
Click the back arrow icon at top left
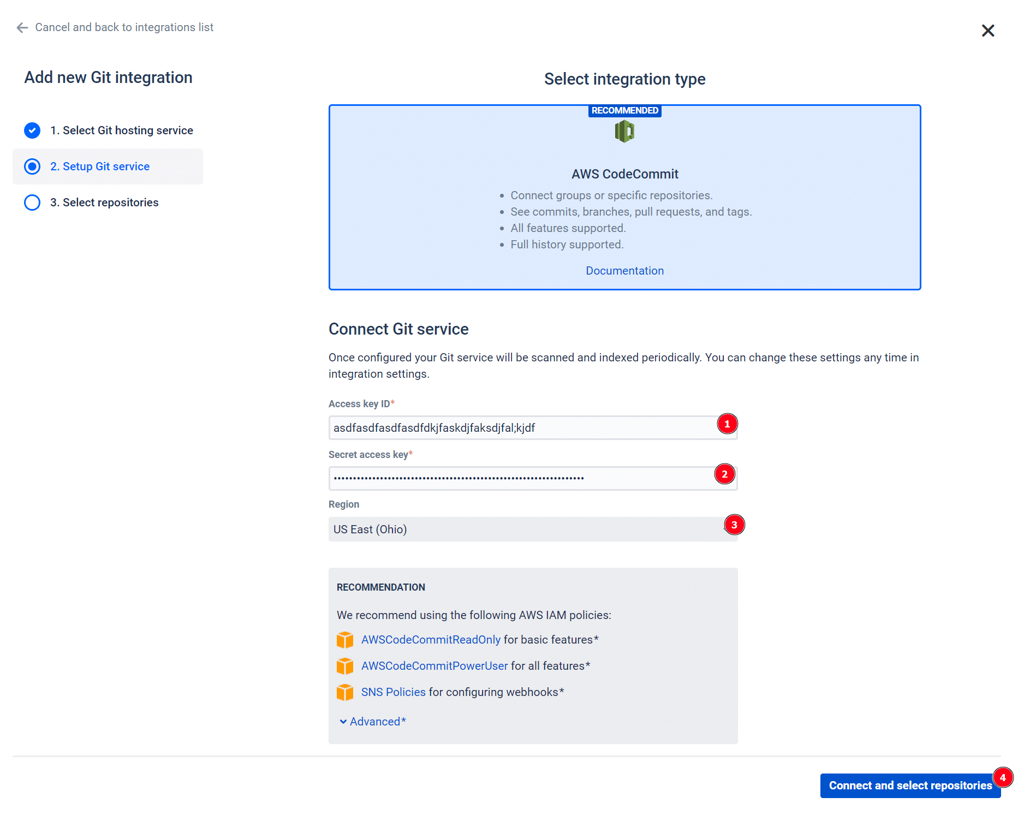tap(22, 27)
